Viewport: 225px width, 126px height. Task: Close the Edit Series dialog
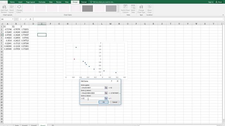click(117, 81)
